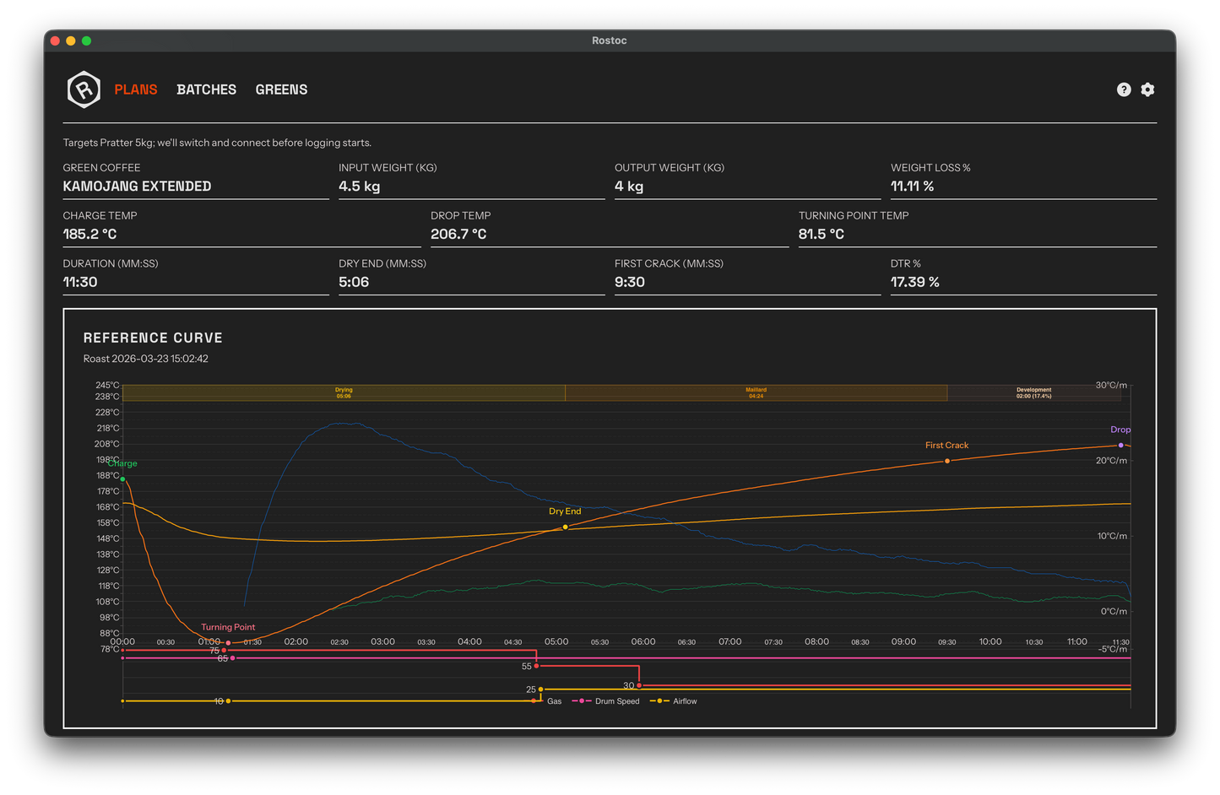
Task: Click the Charge Temp field 185.2 °C
Action: click(x=241, y=235)
